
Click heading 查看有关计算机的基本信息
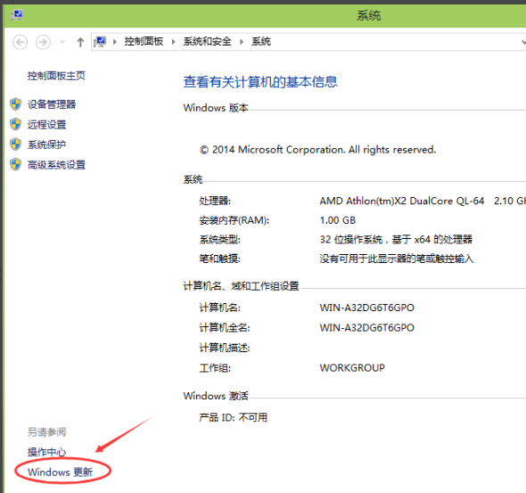coord(260,82)
